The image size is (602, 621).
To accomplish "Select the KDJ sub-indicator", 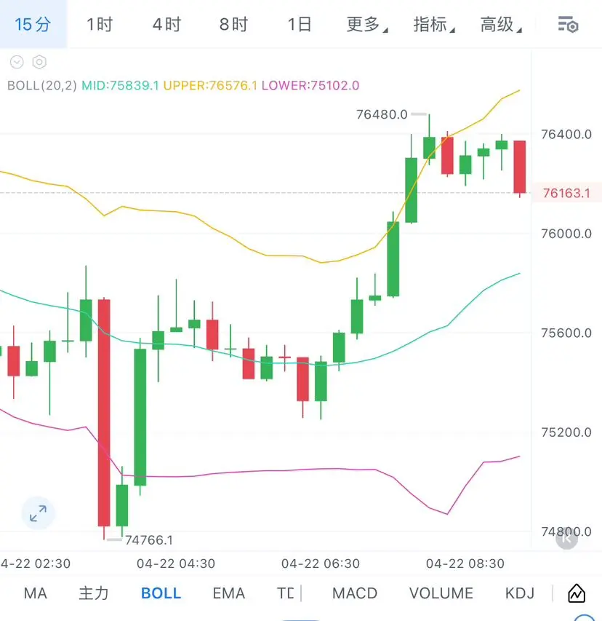I will (x=519, y=593).
